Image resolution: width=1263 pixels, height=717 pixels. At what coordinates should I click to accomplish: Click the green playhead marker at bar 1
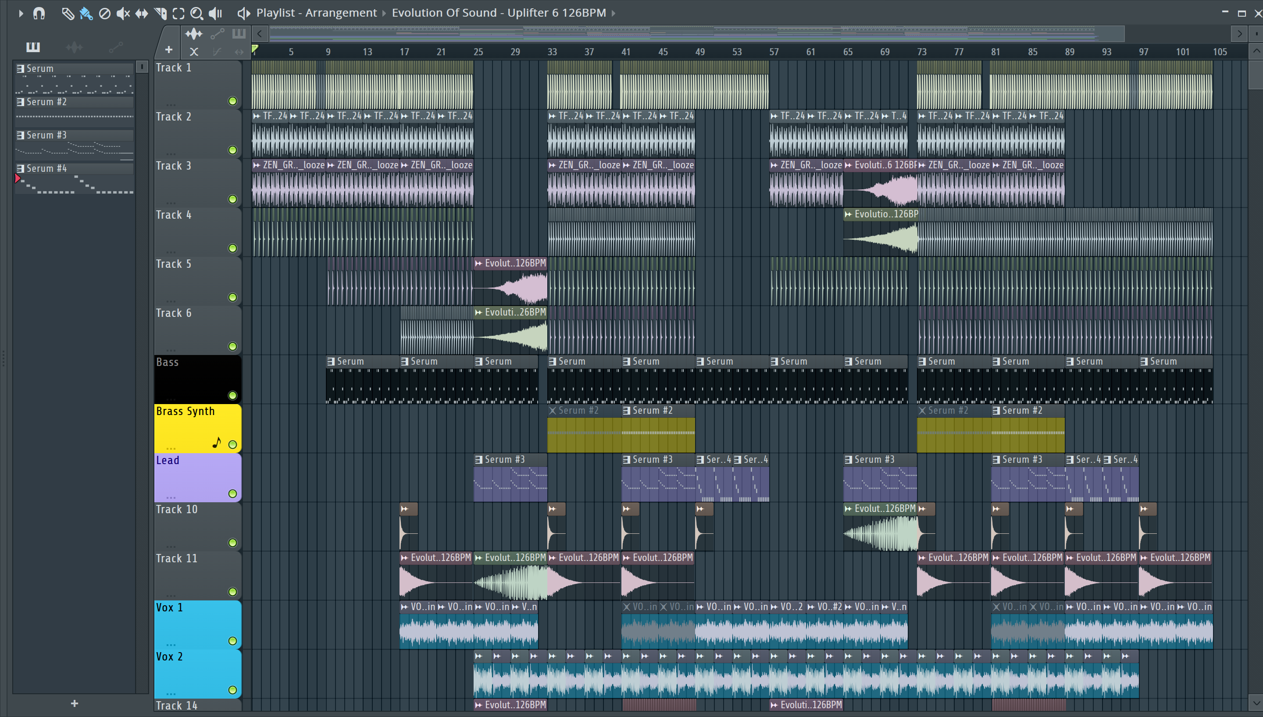click(x=255, y=49)
